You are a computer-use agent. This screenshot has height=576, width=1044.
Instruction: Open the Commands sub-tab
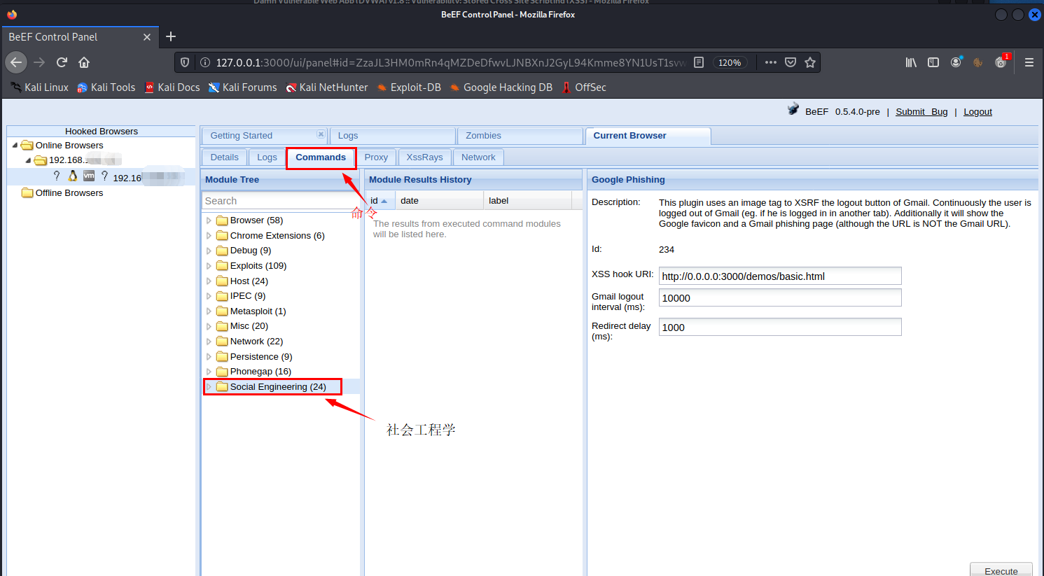click(321, 157)
